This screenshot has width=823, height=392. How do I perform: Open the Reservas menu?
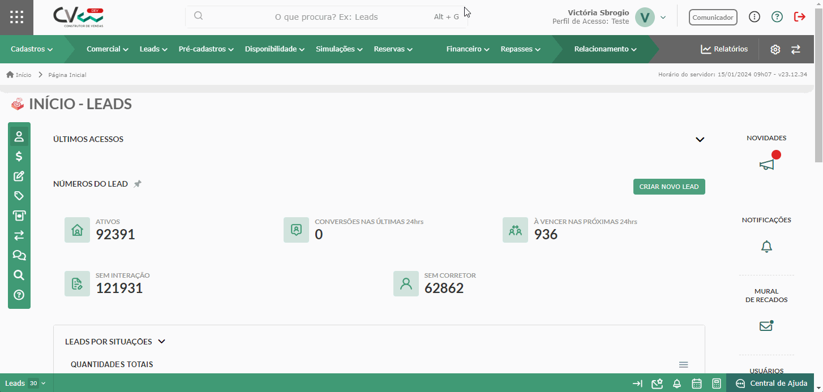(x=393, y=49)
